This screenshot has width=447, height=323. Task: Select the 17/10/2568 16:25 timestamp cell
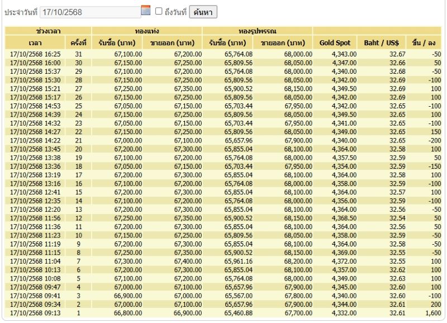point(35,54)
